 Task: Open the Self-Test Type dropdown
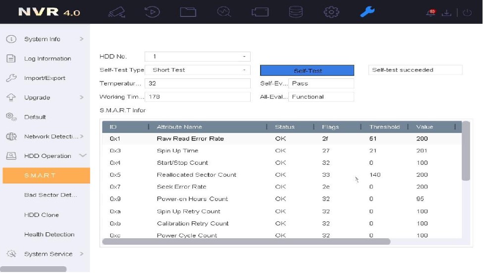tap(197, 70)
